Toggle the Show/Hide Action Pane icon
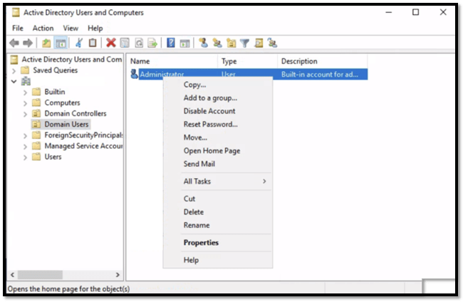 (185, 43)
